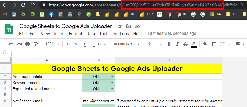Image resolution: width=247 pixels, height=107 pixels.
Task: Open the Google Maps pin bookmark
Action: [79, 14]
